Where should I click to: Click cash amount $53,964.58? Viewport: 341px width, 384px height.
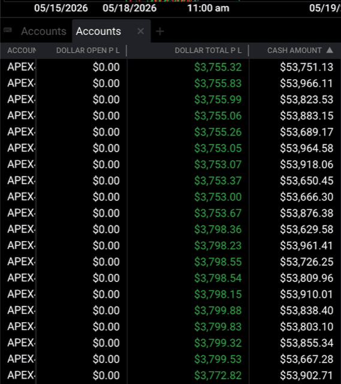306,148
